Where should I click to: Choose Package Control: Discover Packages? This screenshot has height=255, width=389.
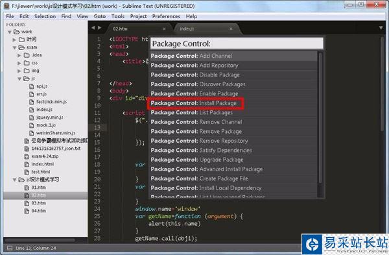coord(233,84)
